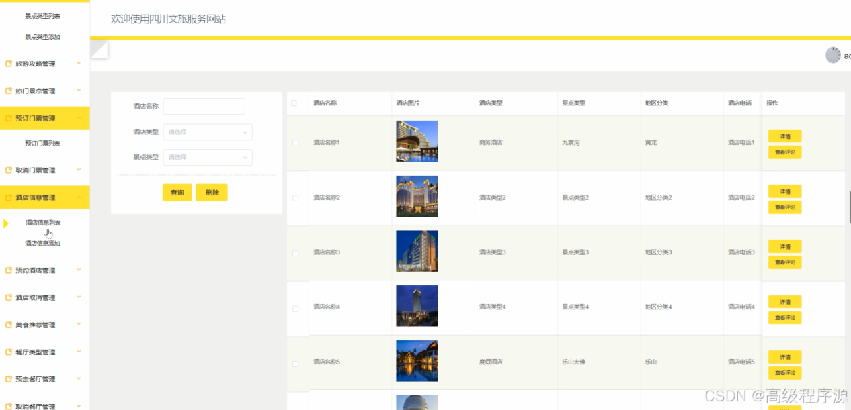Collapse 酒店信息管理 with its chevron
Image resolution: width=851 pixels, height=410 pixels.
79,197
